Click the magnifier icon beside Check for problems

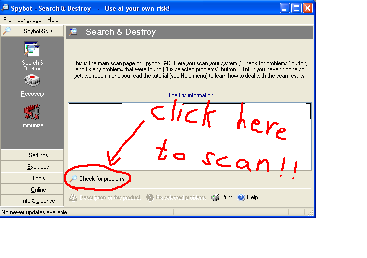[x=73, y=179]
